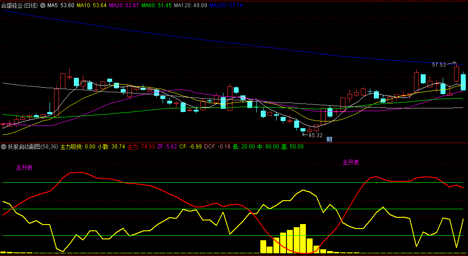
Task: Click the 主力吸货: 0.00 value
Action: [77, 147]
